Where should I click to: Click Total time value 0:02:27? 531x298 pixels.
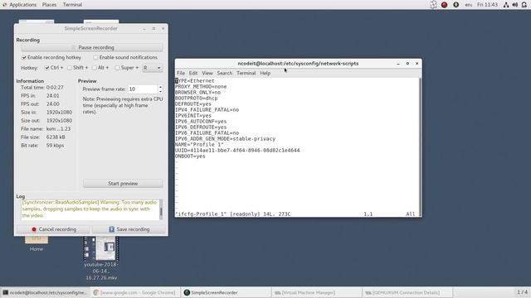point(55,88)
